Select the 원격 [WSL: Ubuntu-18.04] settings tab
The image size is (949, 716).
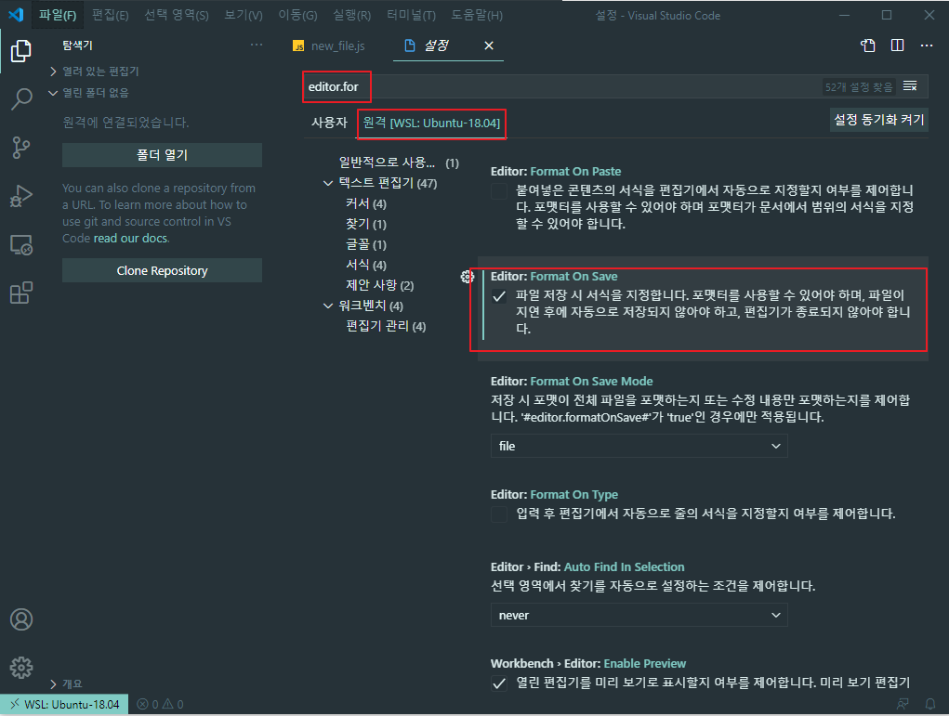pos(431,123)
